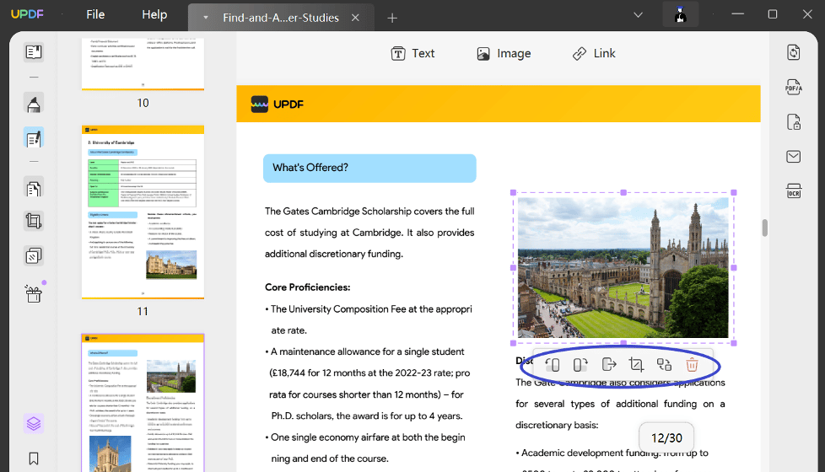Rotate image counterclockwise in floating toolbar
The width and height of the screenshot is (825, 472).
click(x=552, y=365)
